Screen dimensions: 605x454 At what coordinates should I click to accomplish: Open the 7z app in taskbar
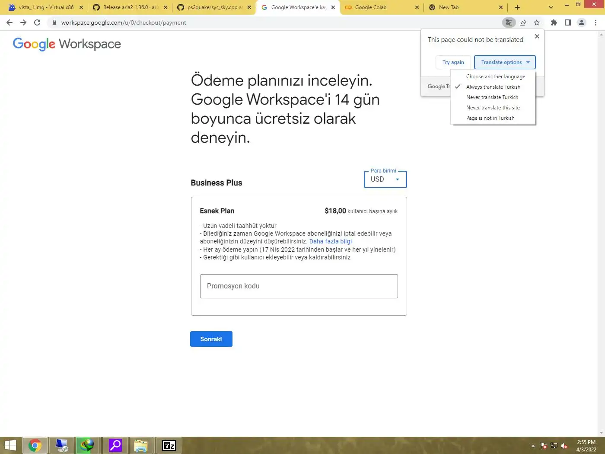(x=169, y=445)
